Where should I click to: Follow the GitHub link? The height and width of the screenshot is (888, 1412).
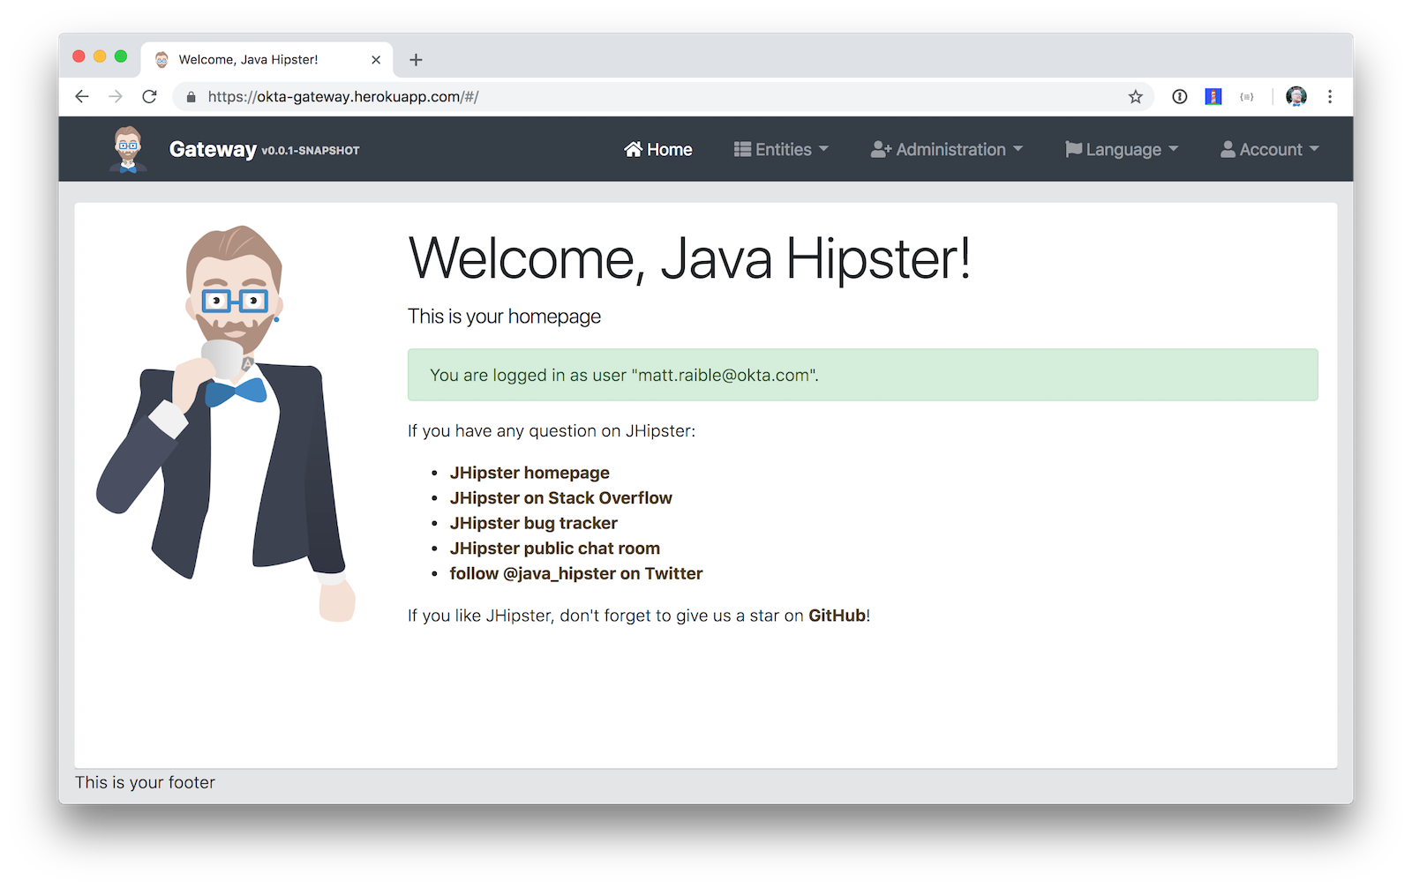[x=837, y=616]
